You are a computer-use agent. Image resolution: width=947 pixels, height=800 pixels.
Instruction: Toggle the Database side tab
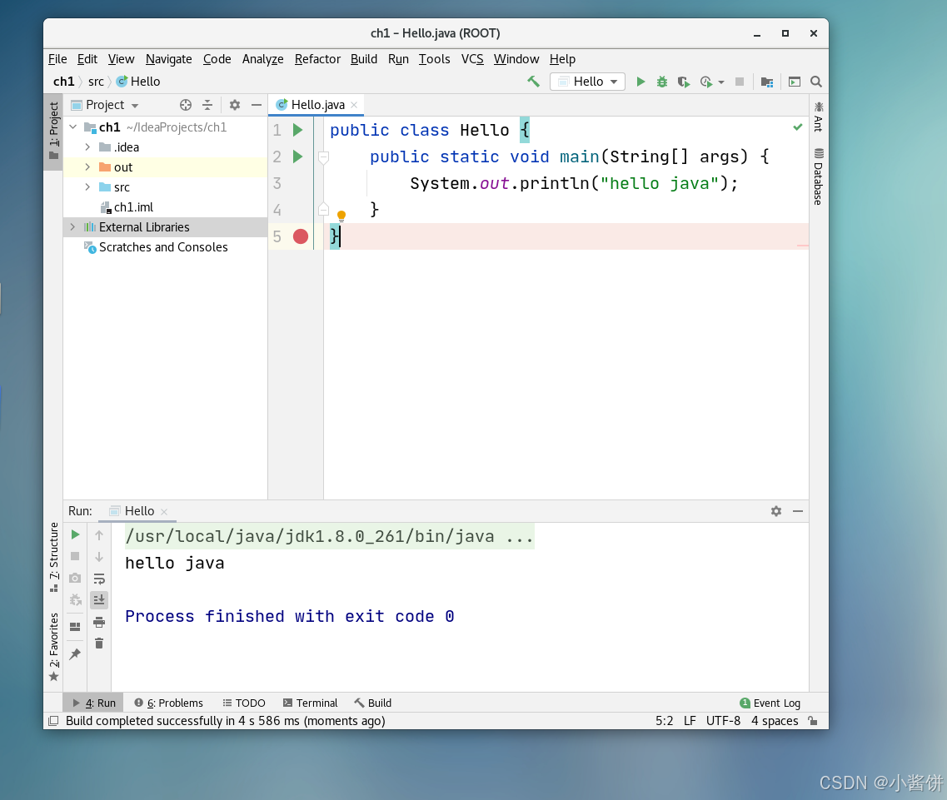point(819,176)
